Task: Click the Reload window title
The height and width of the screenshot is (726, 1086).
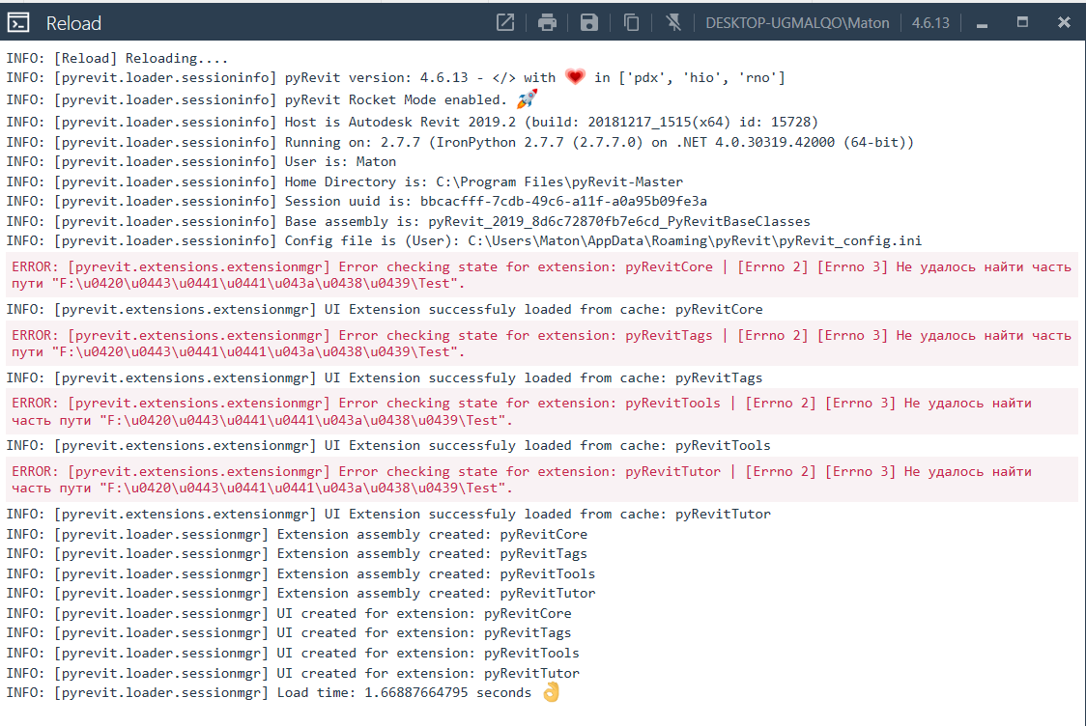Action: 72,22
